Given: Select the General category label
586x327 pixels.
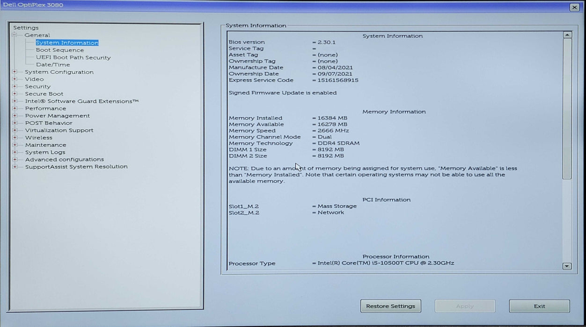Looking at the screenshot, I should (x=37, y=35).
